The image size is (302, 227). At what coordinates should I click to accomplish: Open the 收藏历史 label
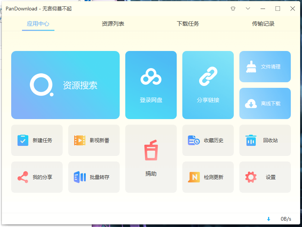click(214, 141)
